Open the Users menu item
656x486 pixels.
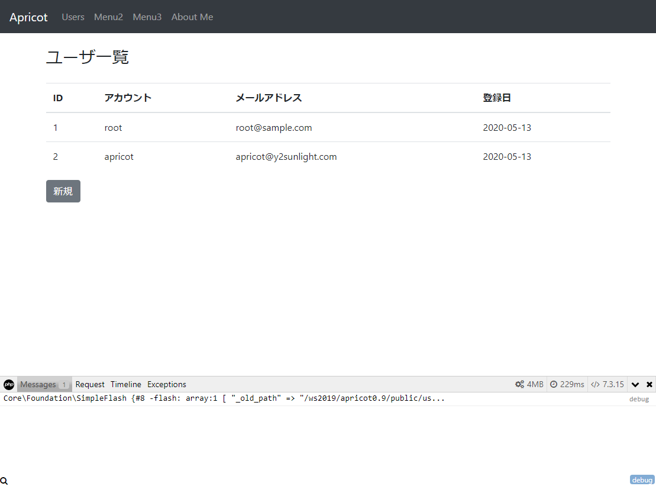pos(73,17)
